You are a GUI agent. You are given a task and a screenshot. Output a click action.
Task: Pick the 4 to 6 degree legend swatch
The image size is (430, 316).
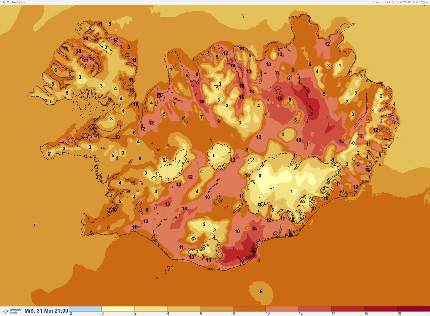(184, 309)
